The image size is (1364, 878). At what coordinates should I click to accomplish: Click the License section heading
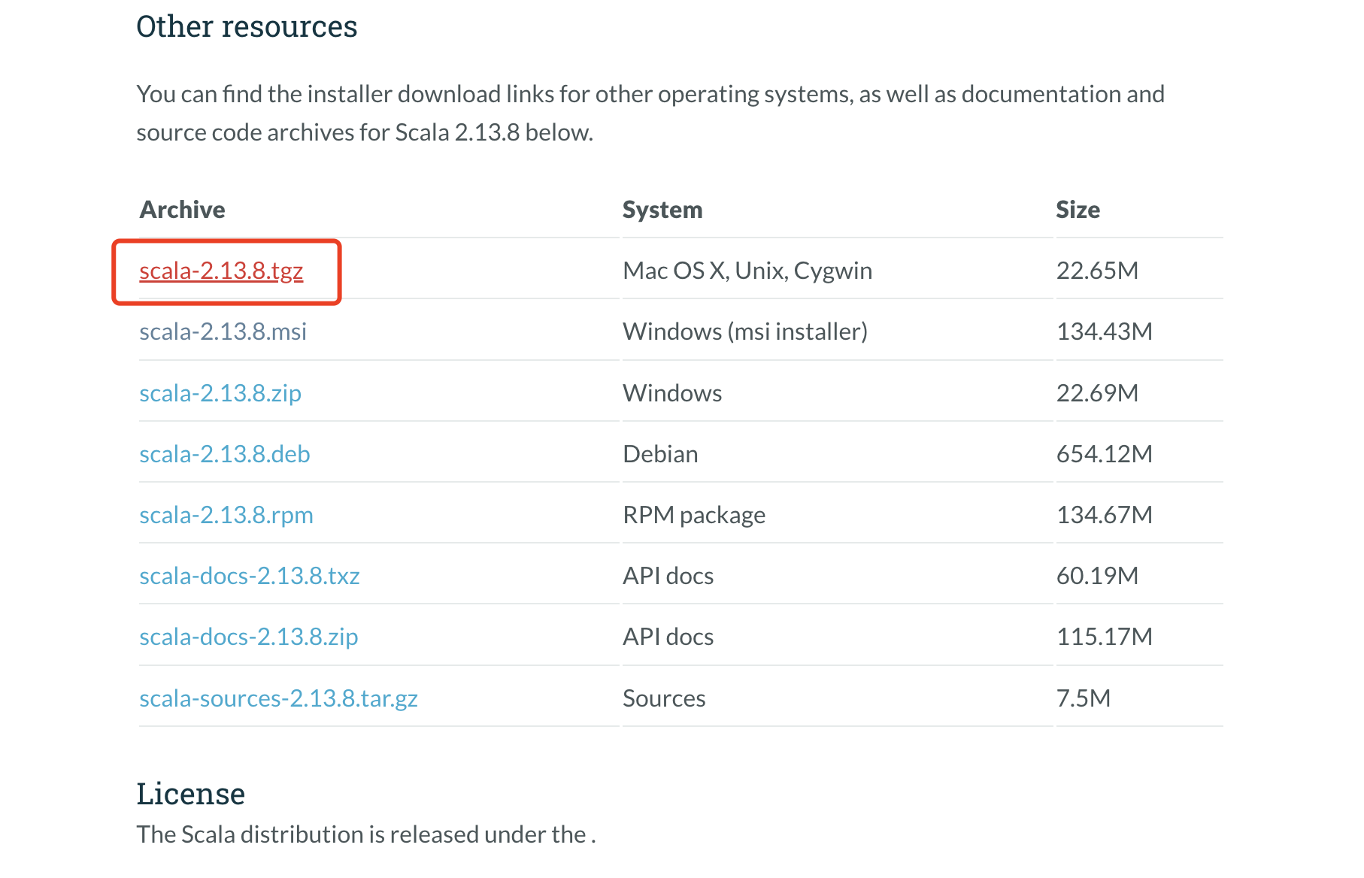pyautogui.click(x=191, y=794)
